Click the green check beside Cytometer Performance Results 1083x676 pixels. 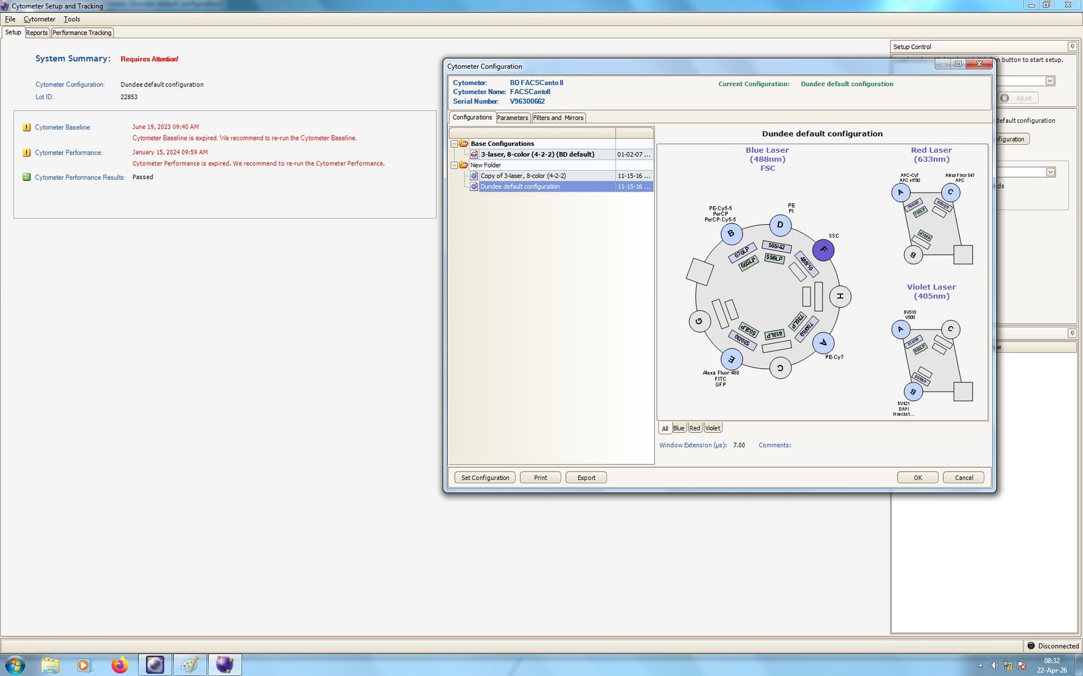pos(26,177)
